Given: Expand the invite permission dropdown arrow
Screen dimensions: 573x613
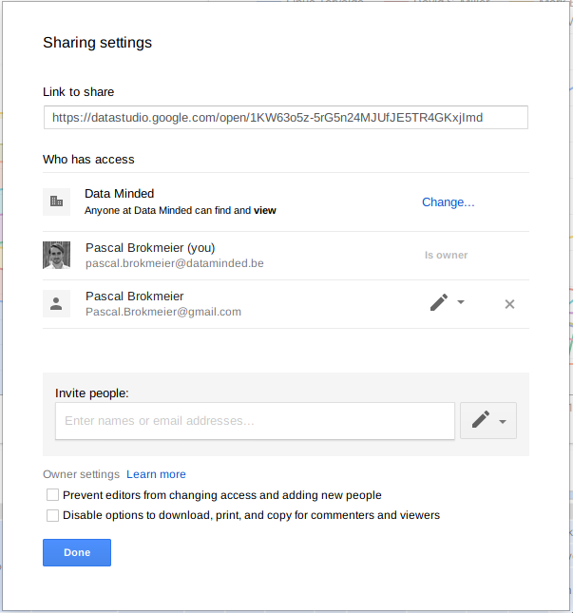Looking at the screenshot, I should coord(503,421).
